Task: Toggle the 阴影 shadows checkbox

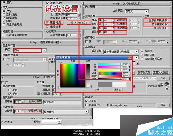Action: click(4, 21)
